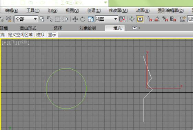Open the 创建(C) menu
The width and height of the screenshot is (193, 130).
[94, 11]
